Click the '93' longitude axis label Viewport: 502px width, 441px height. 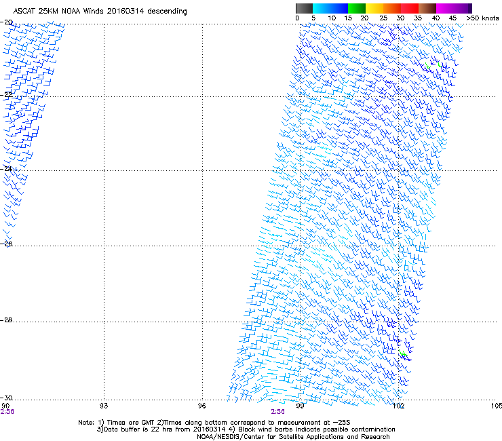104,406
